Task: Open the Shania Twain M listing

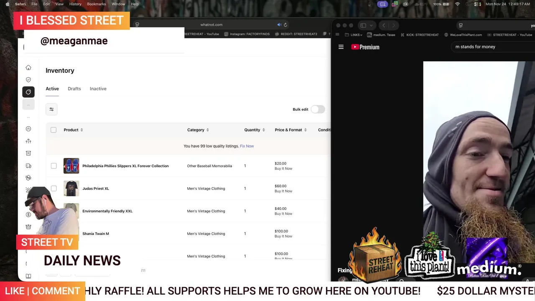Action: click(x=96, y=234)
